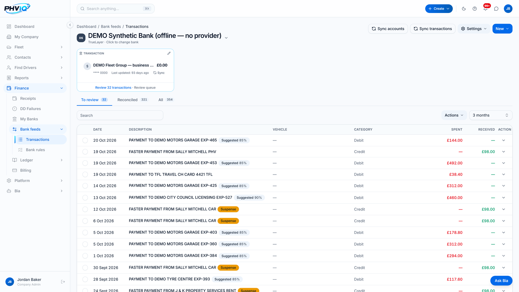Expand the bank name chevron selector
The height and width of the screenshot is (292, 519).
(x=226, y=38)
